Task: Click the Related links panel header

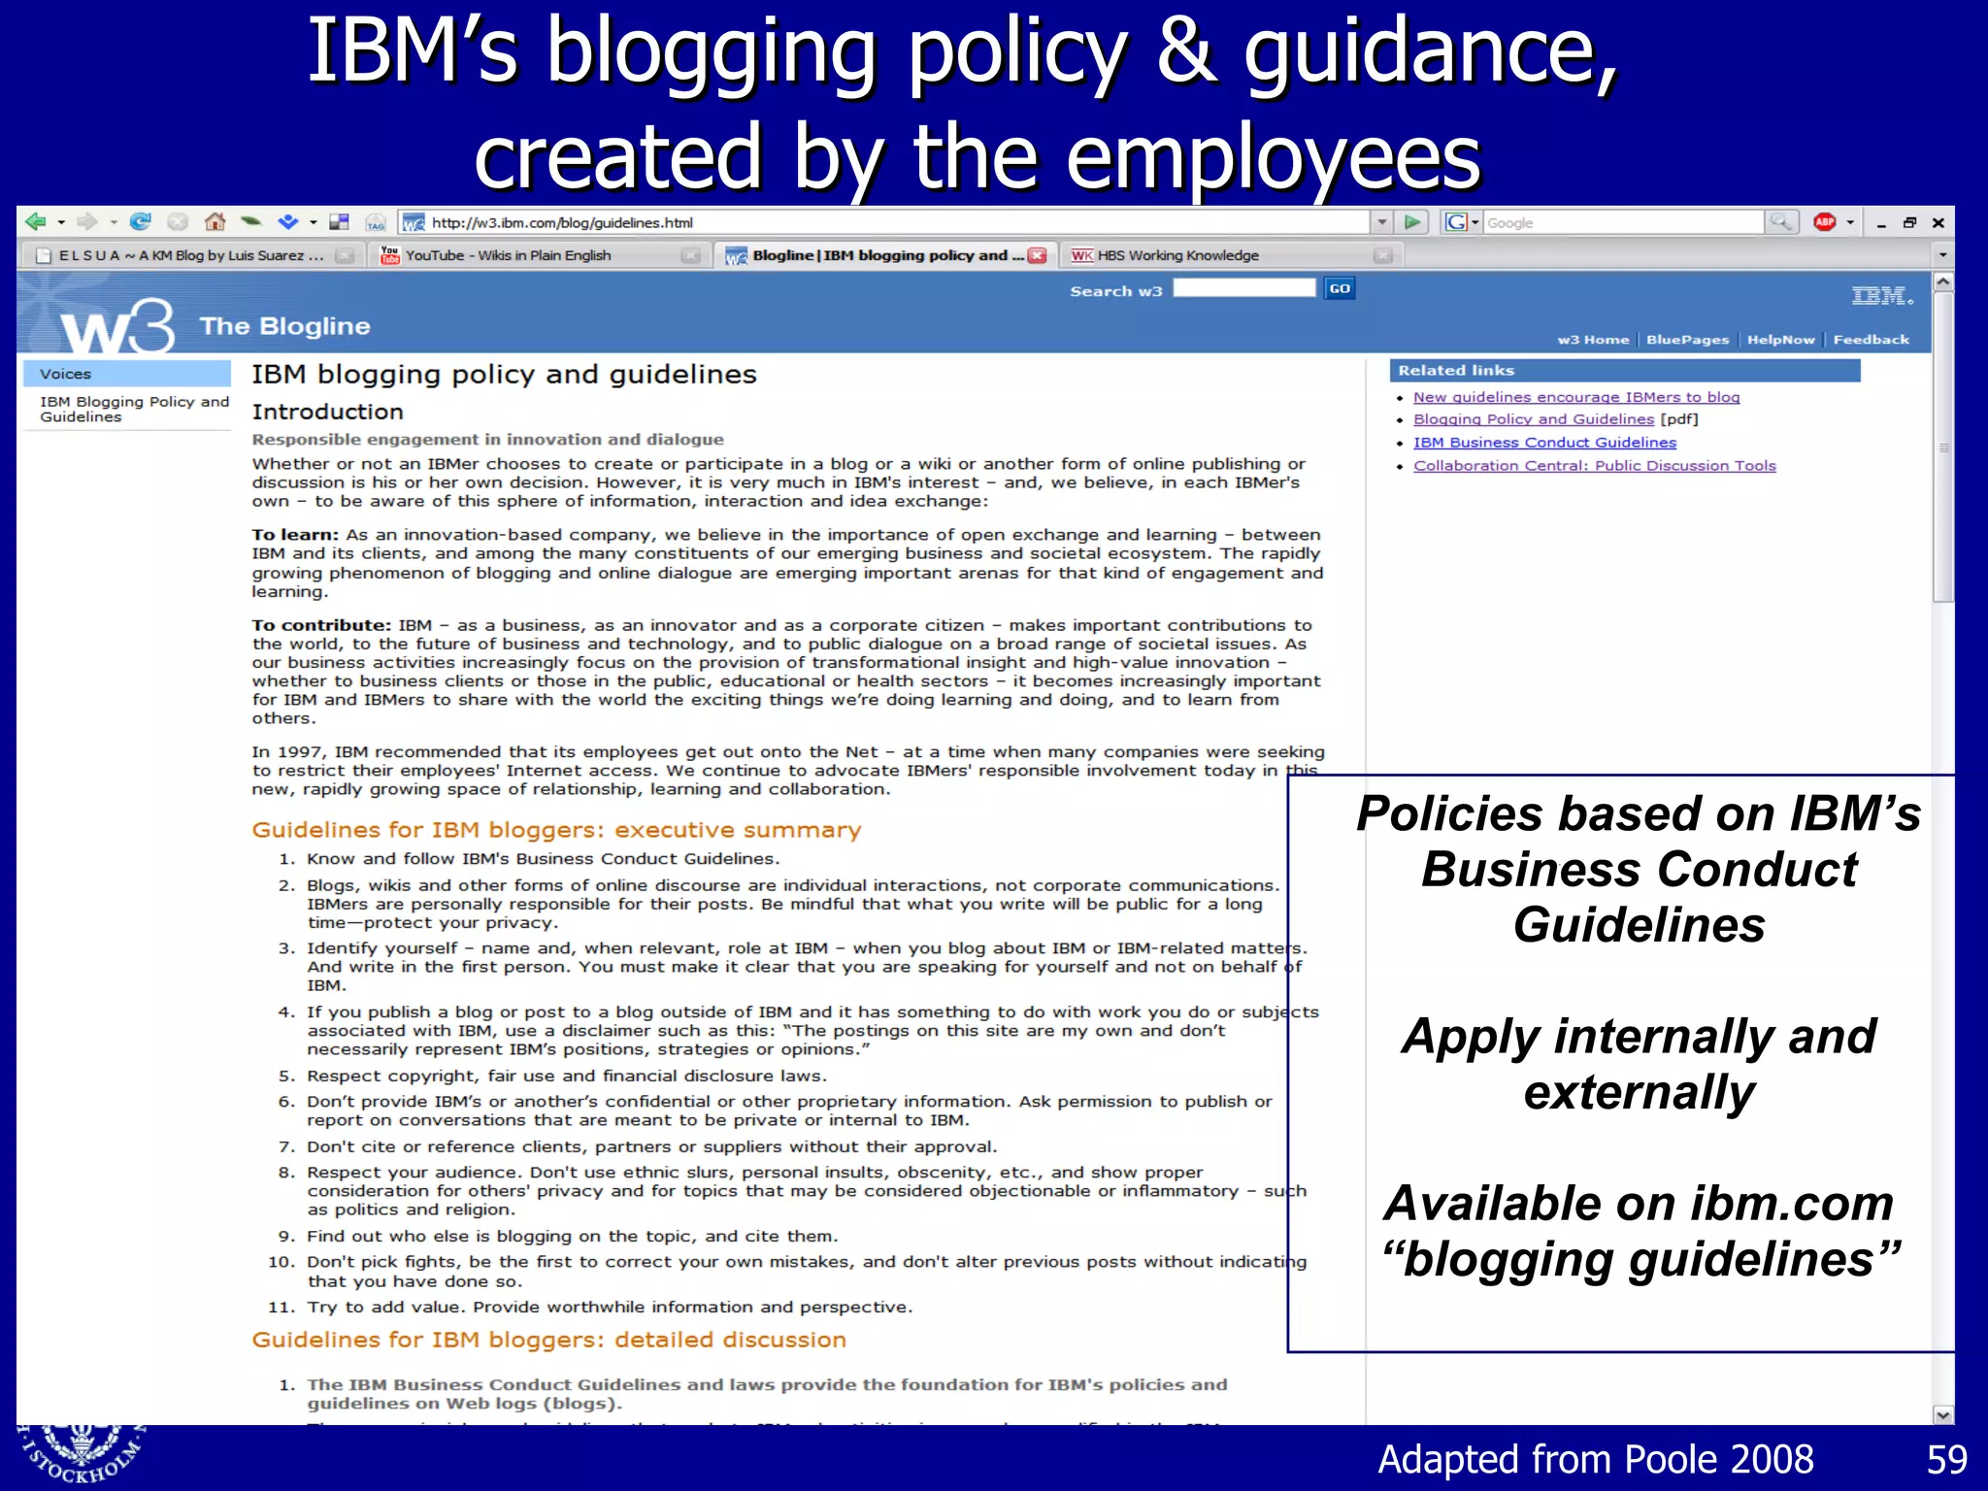Action: (1625, 371)
